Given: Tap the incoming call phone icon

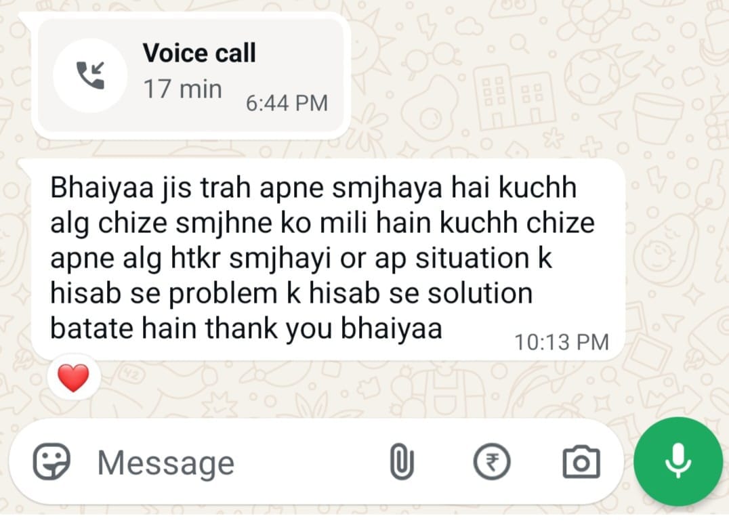Looking at the screenshot, I should pyautogui.click(x=90, y=75).
